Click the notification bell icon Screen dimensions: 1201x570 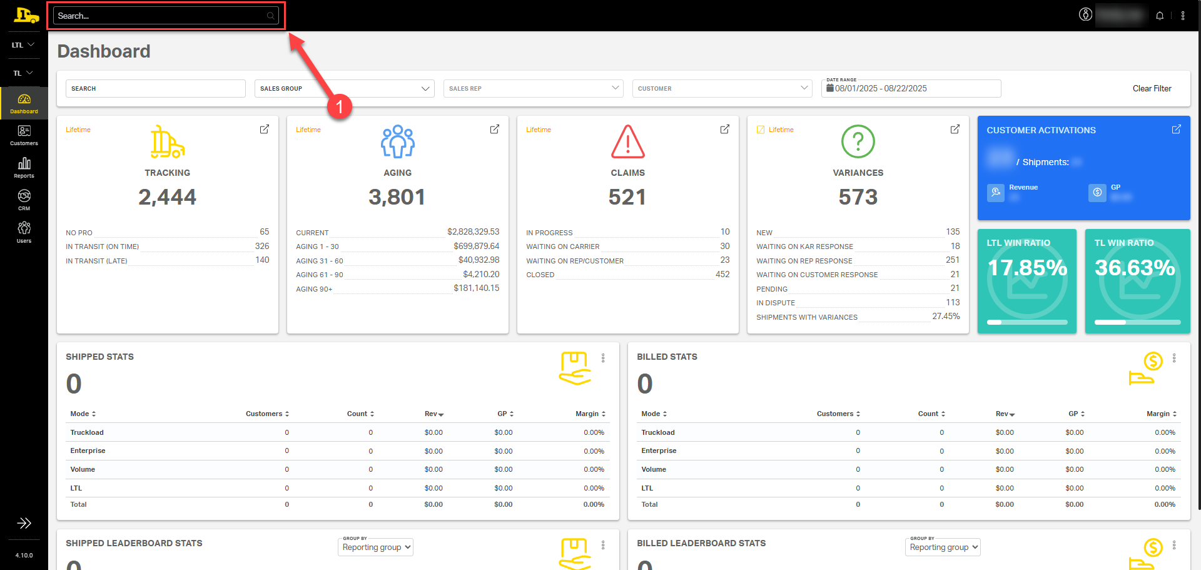[1160, 16]
